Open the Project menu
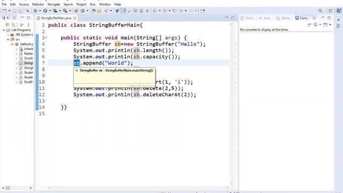This screenshot has width=343, height=193. pos(81,4)
